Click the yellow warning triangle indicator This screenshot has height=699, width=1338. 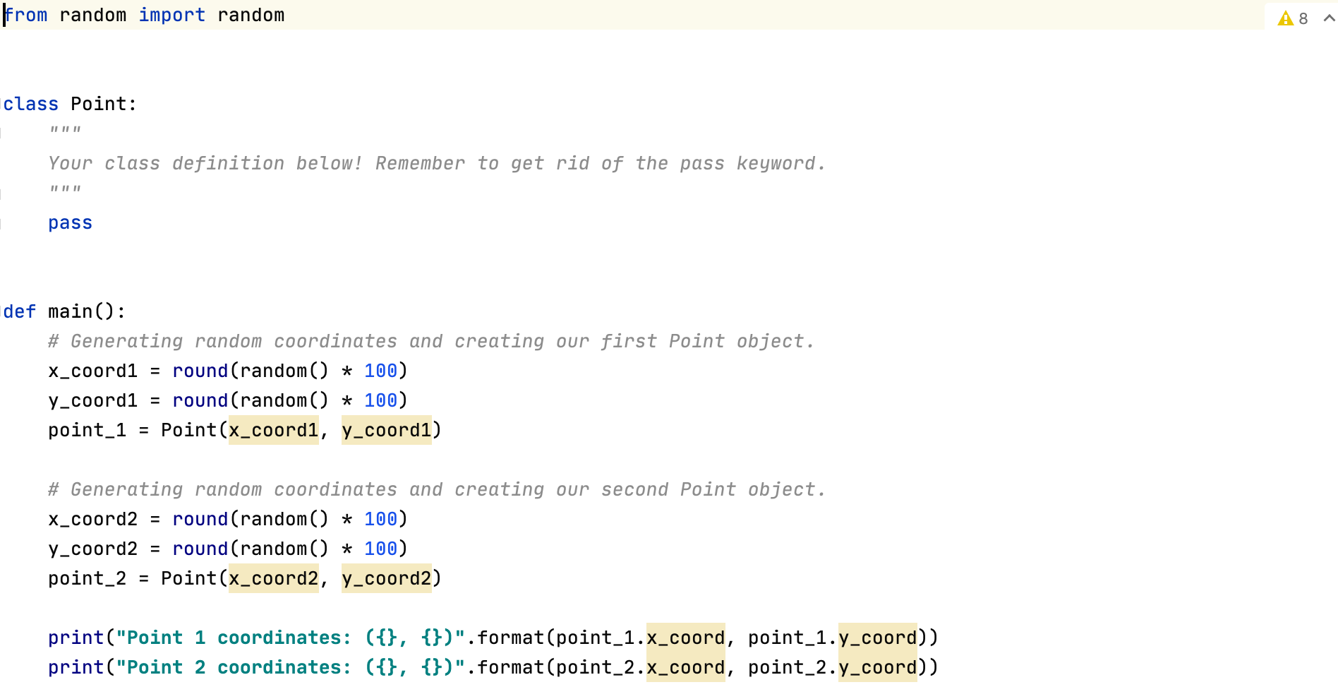(x=1284, y=18)
